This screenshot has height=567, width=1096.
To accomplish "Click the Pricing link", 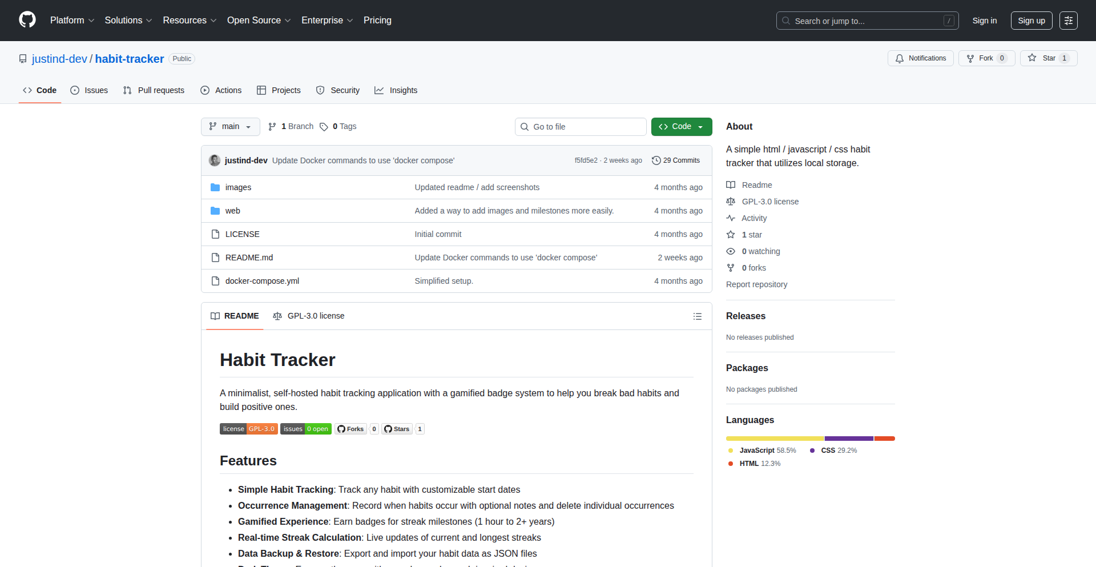I will pos(377,21).
